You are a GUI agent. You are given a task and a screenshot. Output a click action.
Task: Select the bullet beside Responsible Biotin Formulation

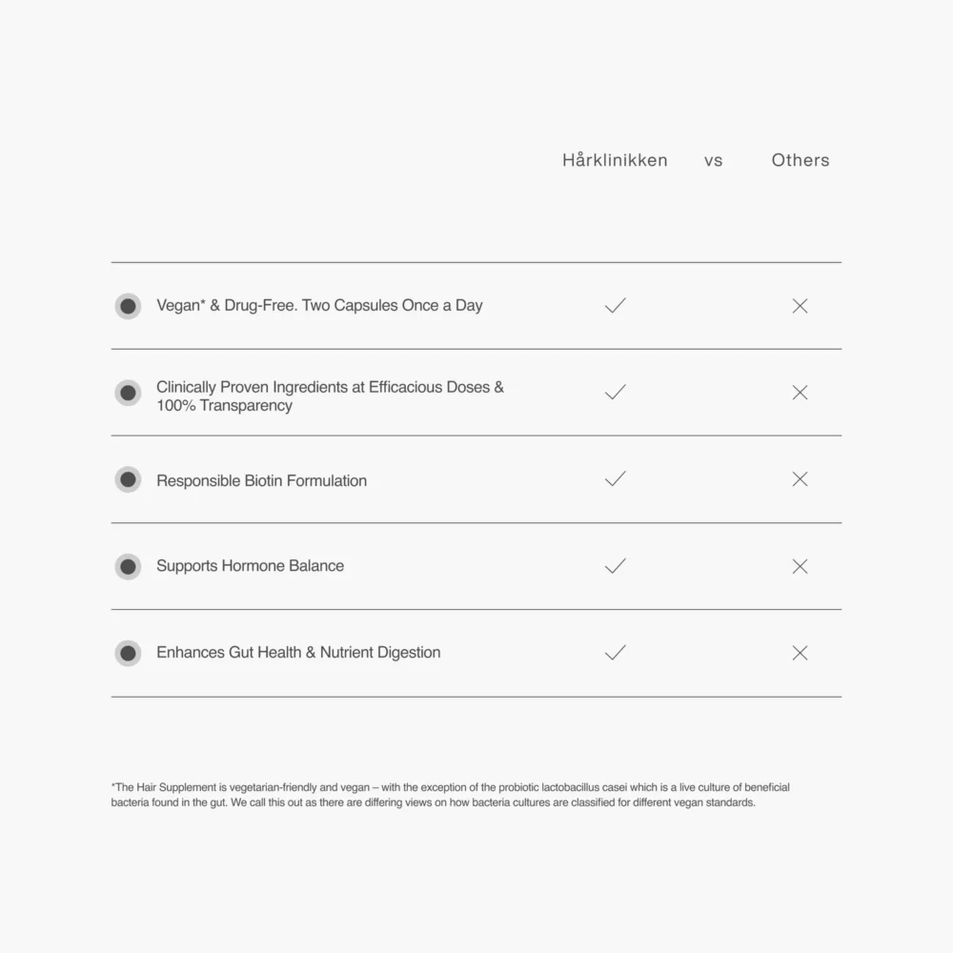pyautogui.click(x=128, y=479)
